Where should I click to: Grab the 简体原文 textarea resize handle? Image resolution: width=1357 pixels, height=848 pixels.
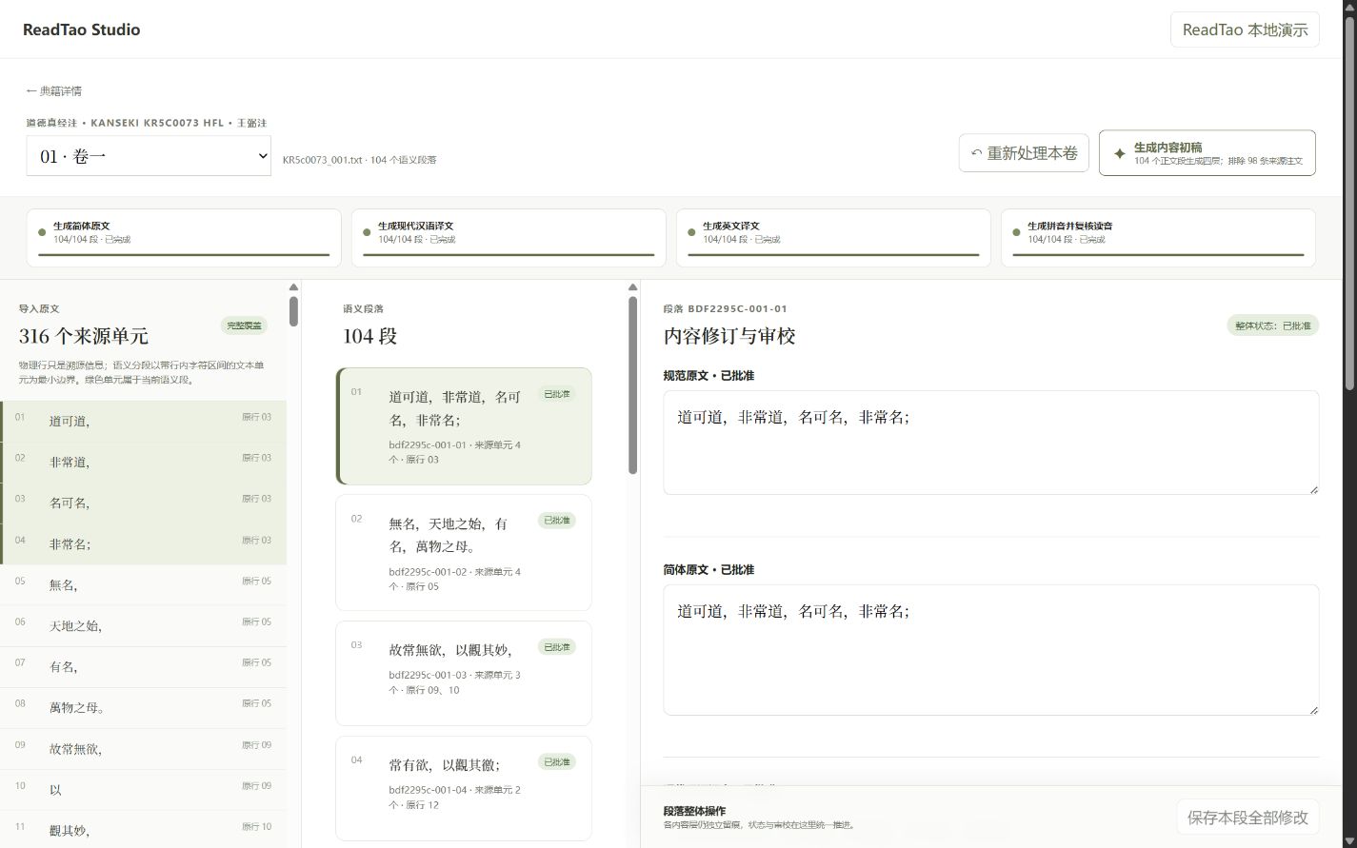click(x=1313, y=710)
